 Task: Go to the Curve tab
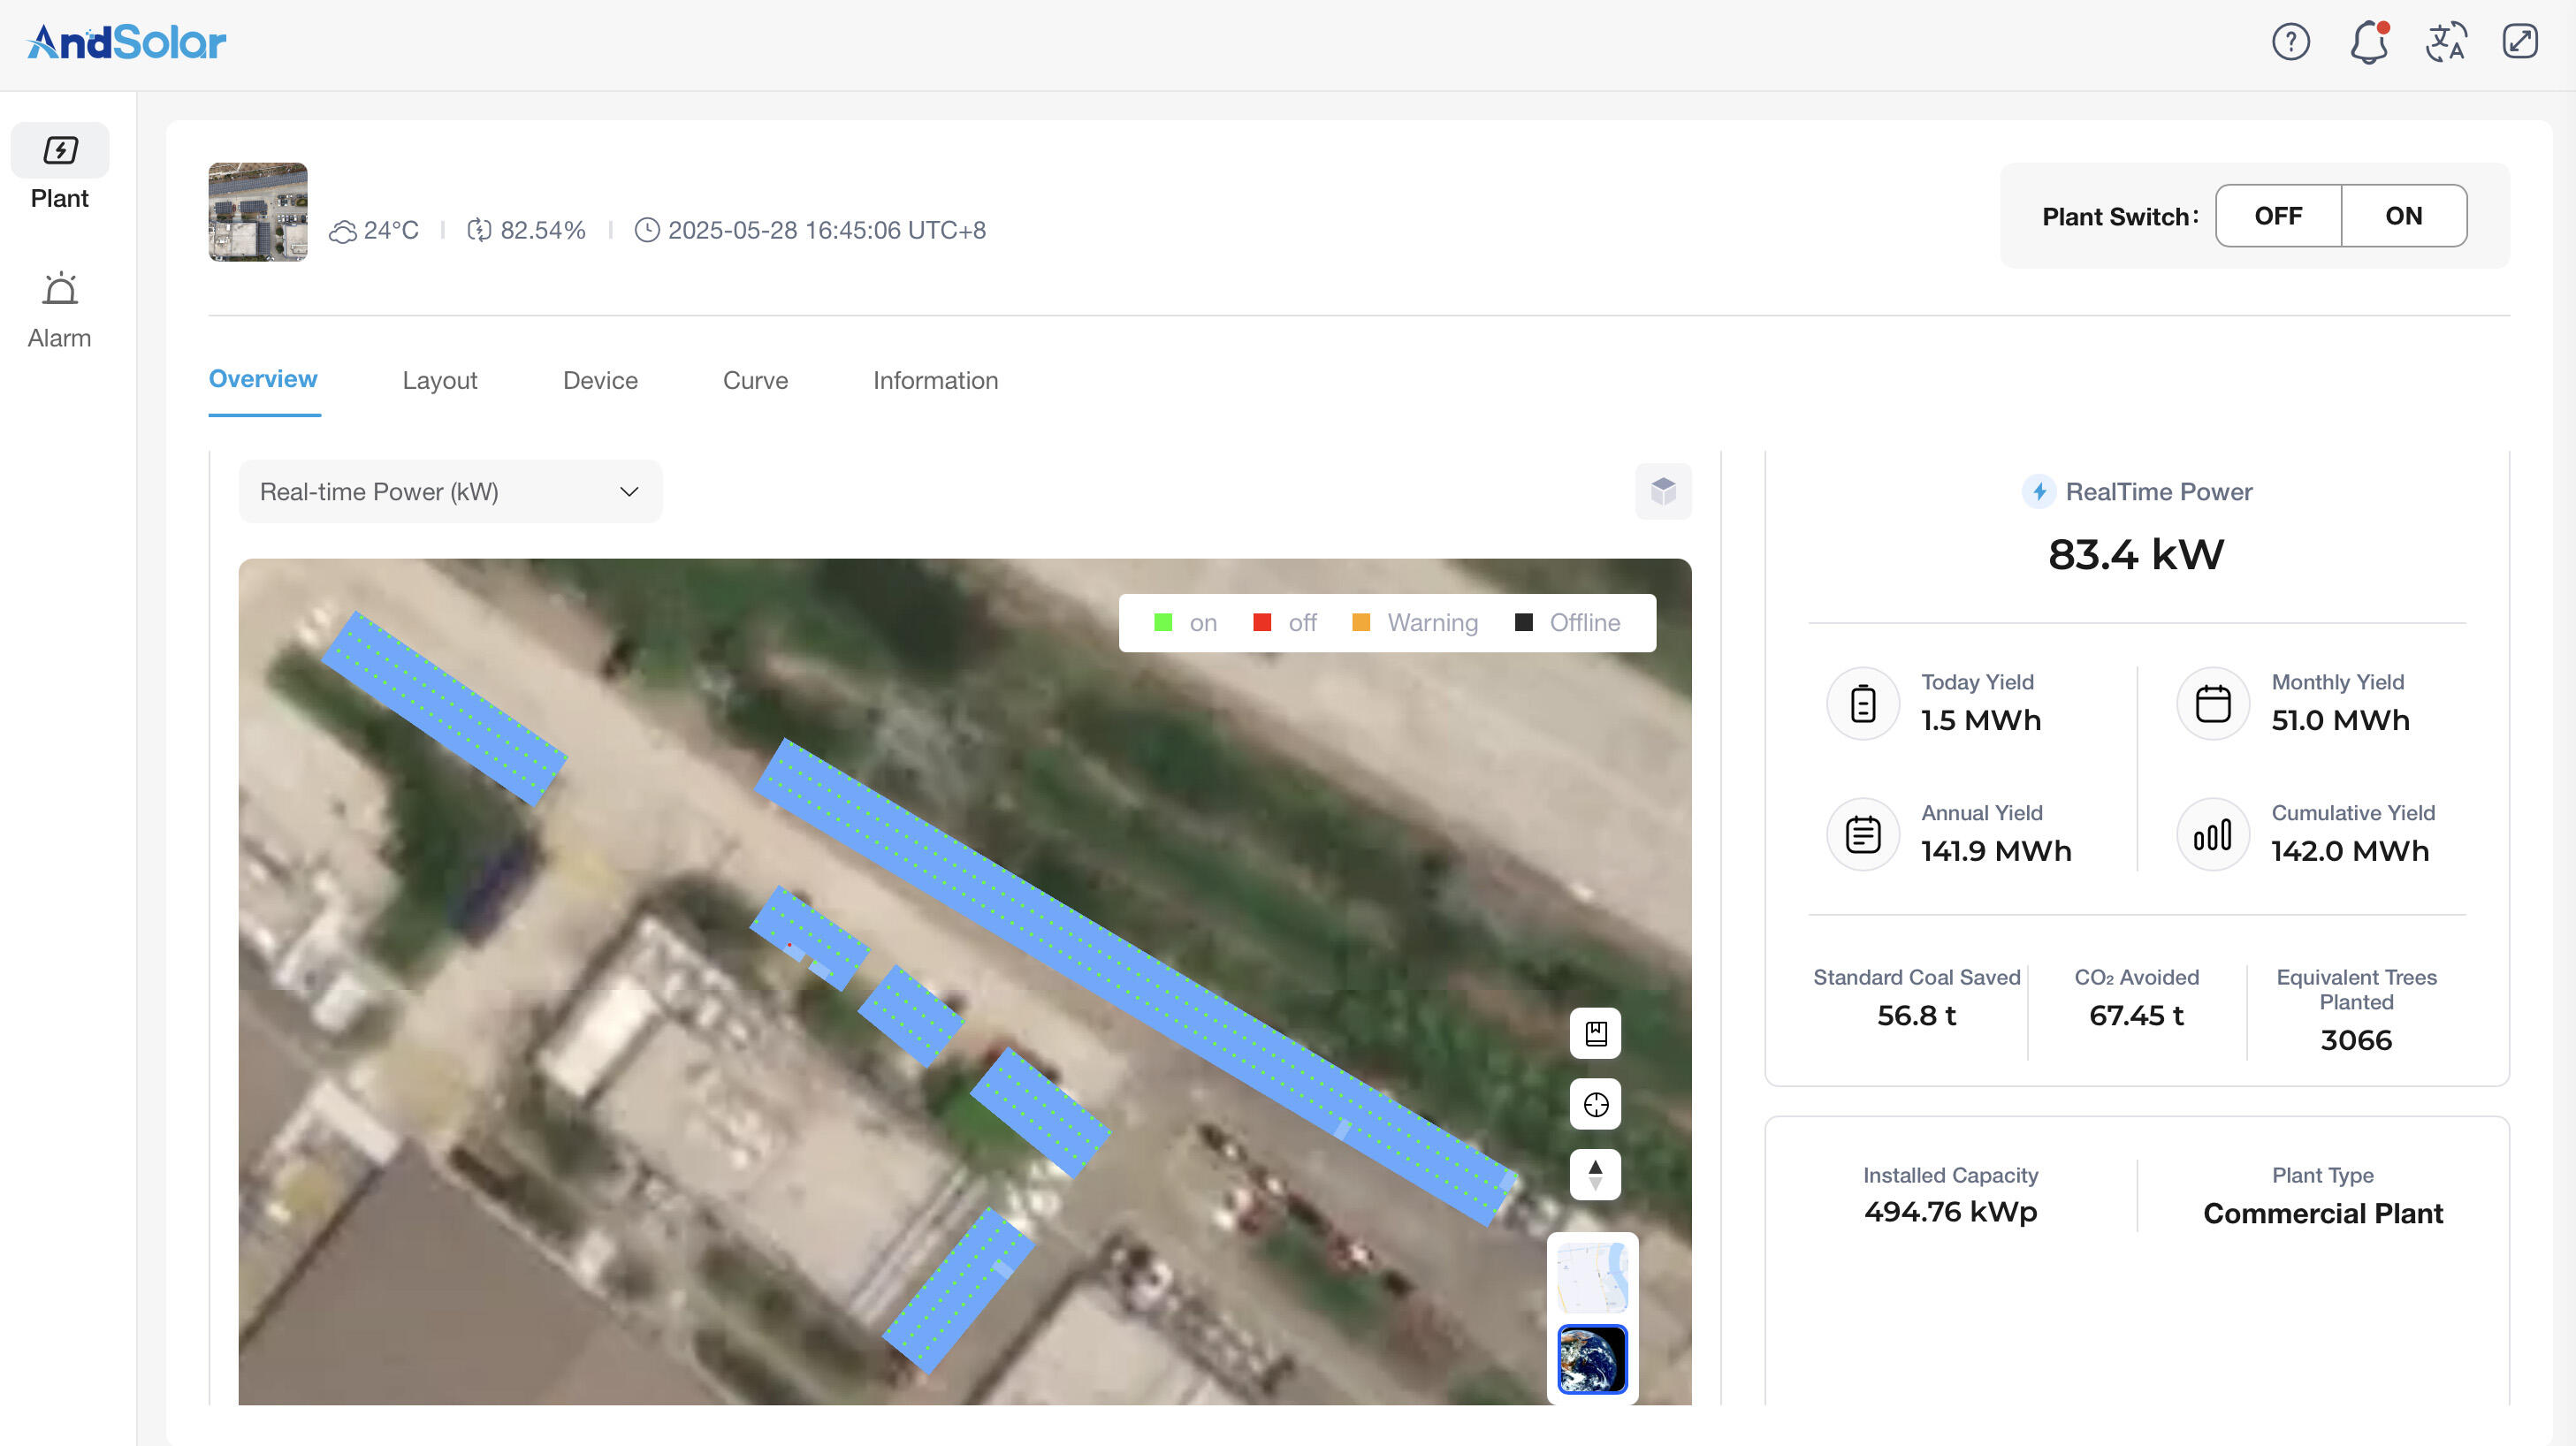coord(755,380)
